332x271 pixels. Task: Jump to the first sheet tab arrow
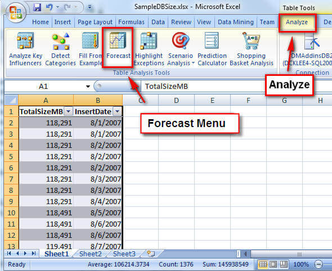click(9, 253)
